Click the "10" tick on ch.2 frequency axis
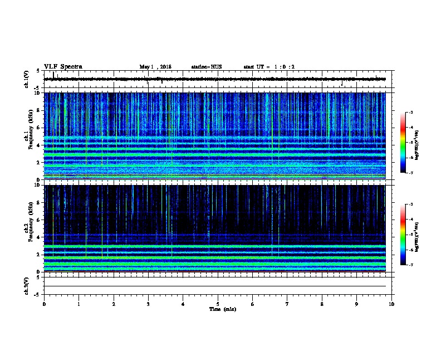This screenshot has height=341, width=441. pos(37,185)
